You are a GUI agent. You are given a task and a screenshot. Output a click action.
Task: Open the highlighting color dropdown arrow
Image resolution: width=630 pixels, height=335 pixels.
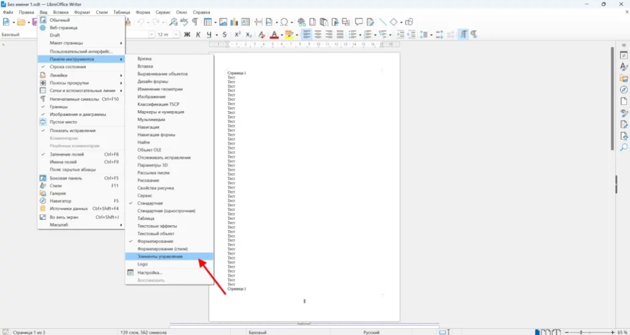297,35
